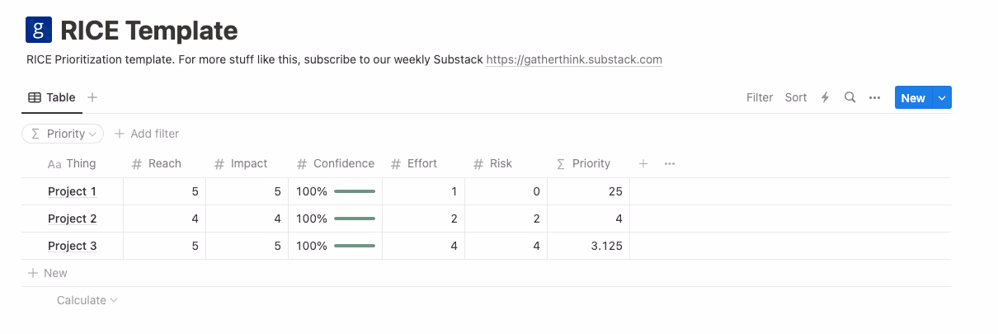Click the blue g page icon
This screenshot has height=334, width=998.
pyautogui.click(x=39, y=31)
